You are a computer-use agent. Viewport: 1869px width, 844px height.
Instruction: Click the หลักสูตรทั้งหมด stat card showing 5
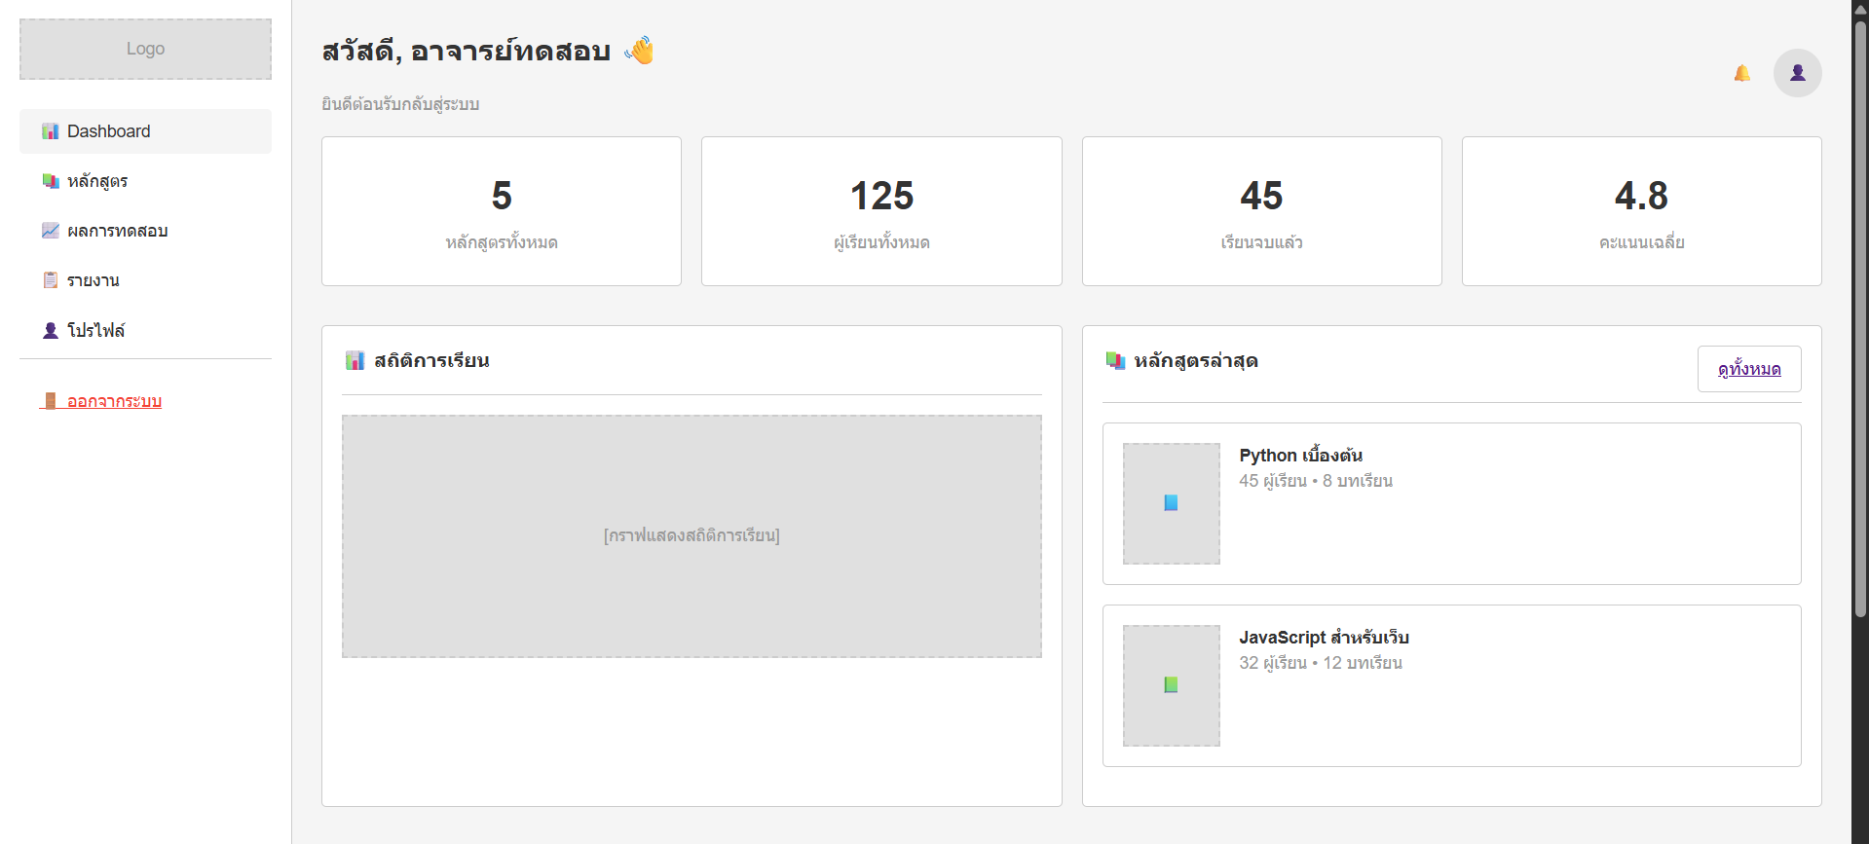(x=501, y=211)
